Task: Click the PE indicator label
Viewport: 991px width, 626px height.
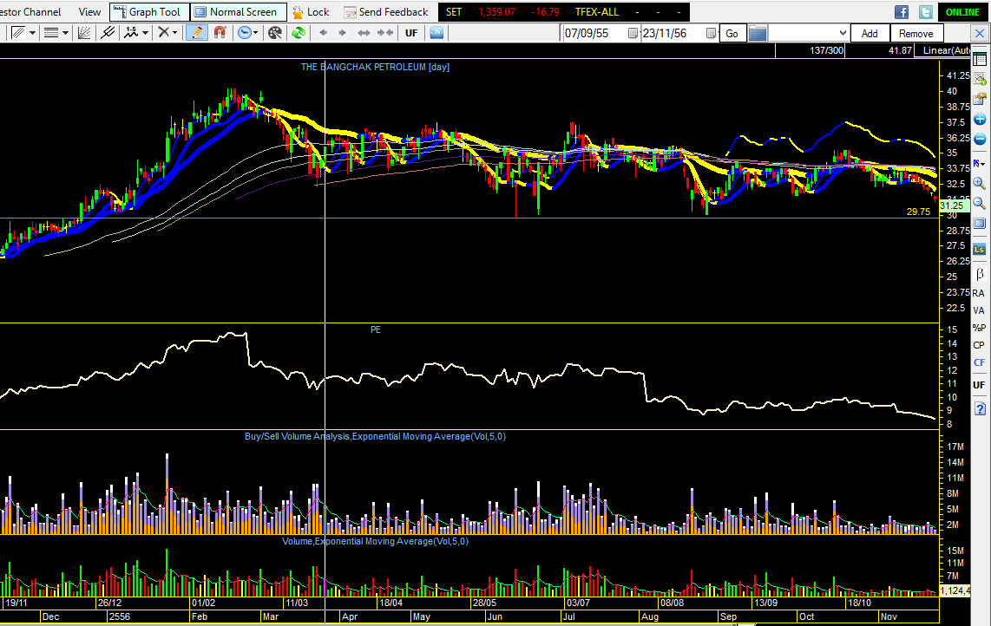Action: click(376, 329)
